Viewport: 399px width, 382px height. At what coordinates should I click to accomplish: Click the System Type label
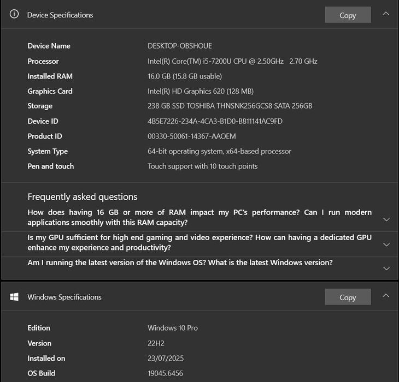point(48,151)
